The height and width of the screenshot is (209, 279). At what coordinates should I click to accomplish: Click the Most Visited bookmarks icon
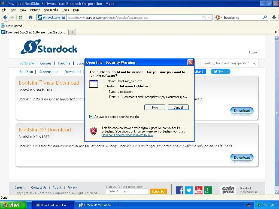click(x=3, y=26)
